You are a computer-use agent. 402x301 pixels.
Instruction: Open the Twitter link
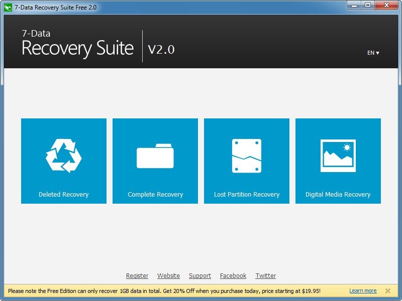pyautogui.click(x=266, y=275)
